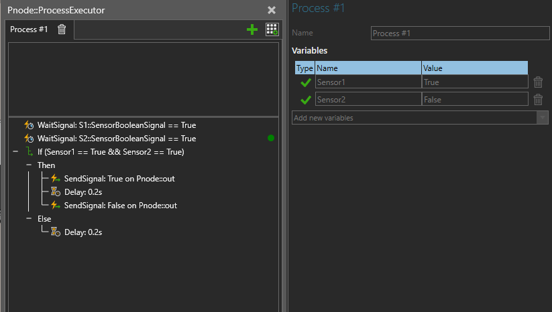Screen dimensions: 552x312
Task: Add a new process with green plus
Action: coord(252,29)
